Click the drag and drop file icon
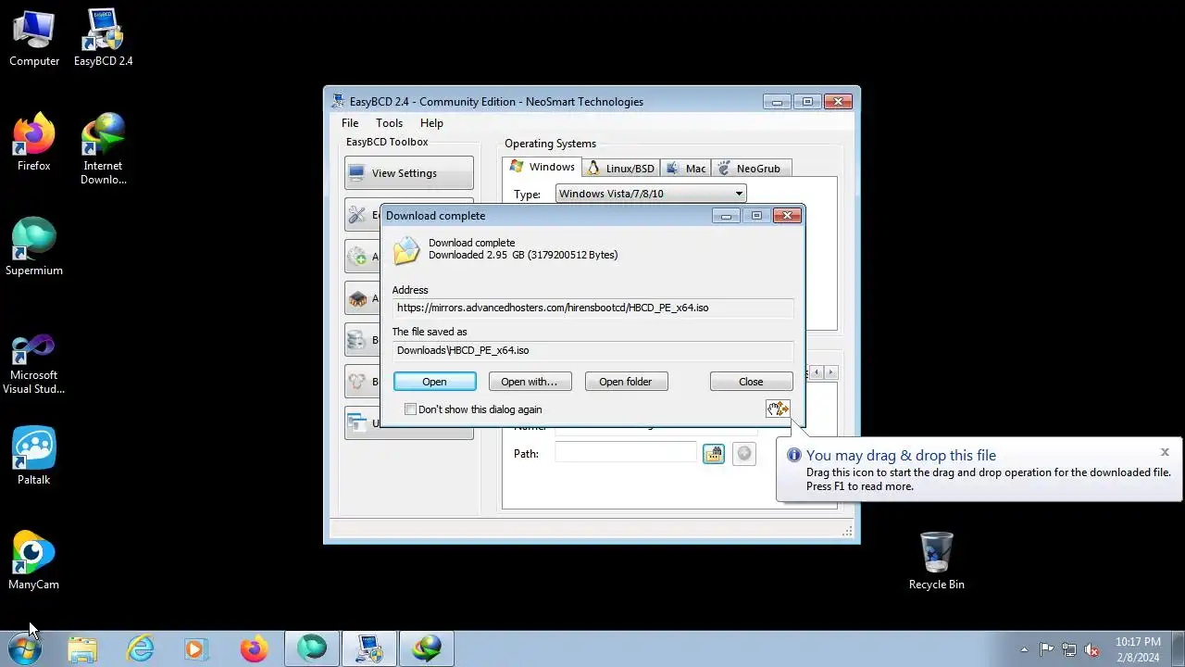 (778, 409)
